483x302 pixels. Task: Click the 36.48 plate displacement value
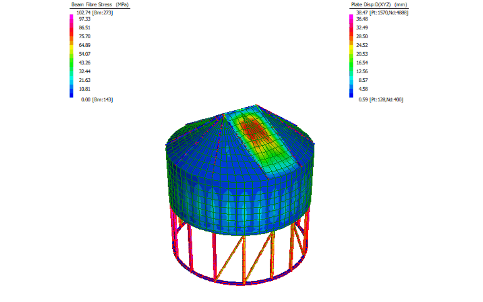click(362, 19)
